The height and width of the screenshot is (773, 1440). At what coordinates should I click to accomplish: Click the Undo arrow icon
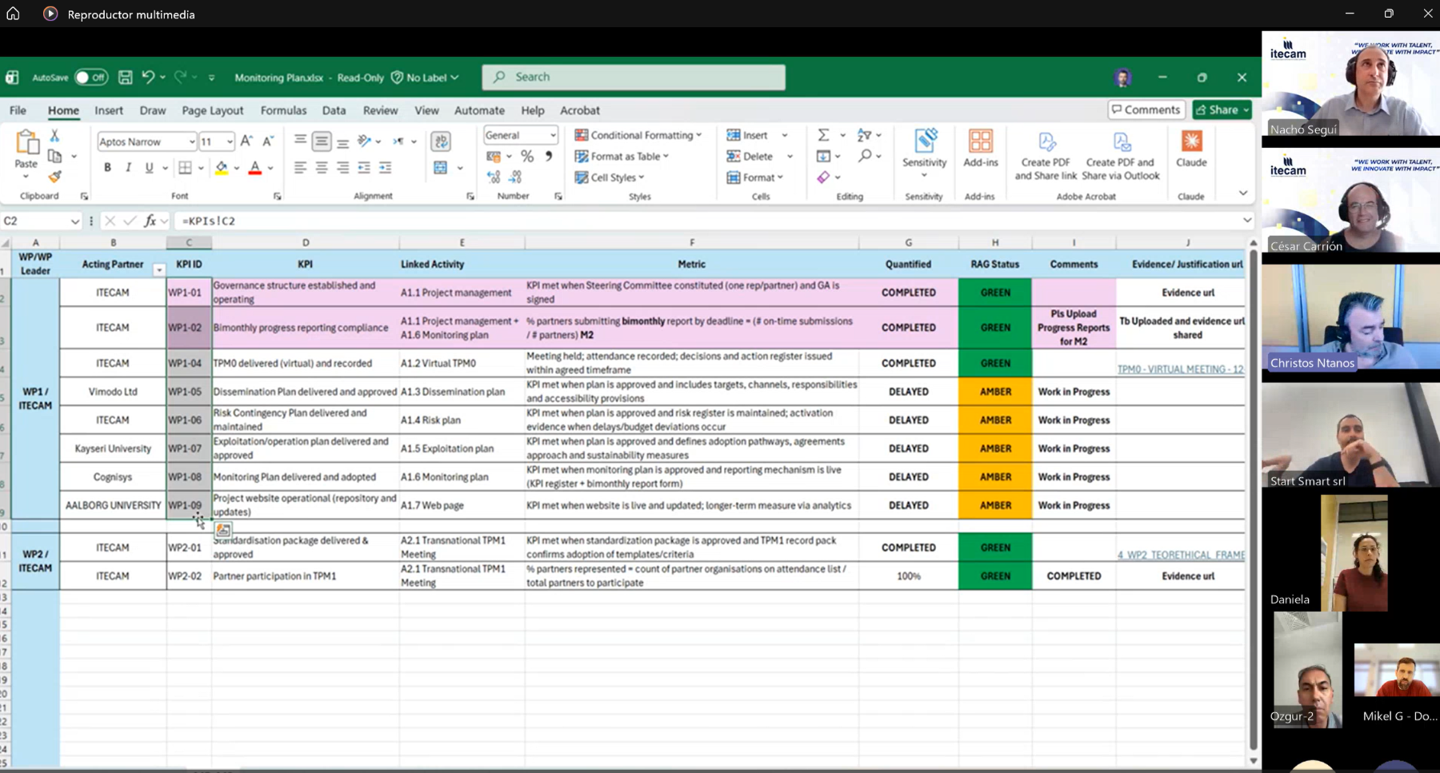point(148,78)
